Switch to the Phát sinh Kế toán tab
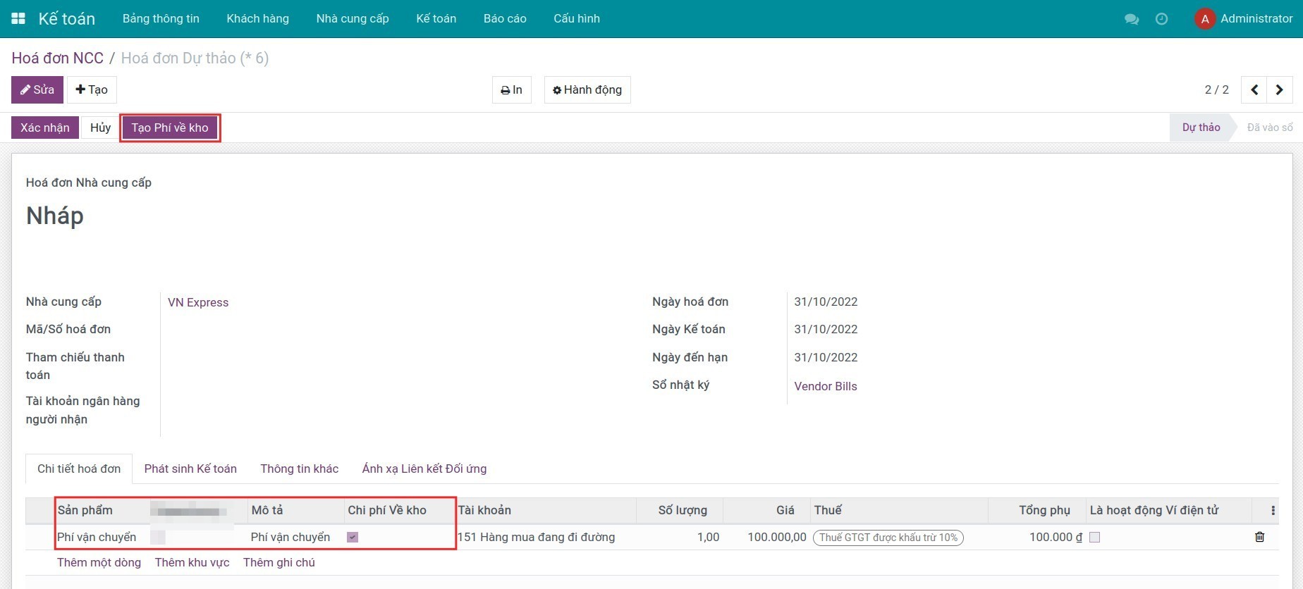1303x589 pixels. (x=190, y=469)
